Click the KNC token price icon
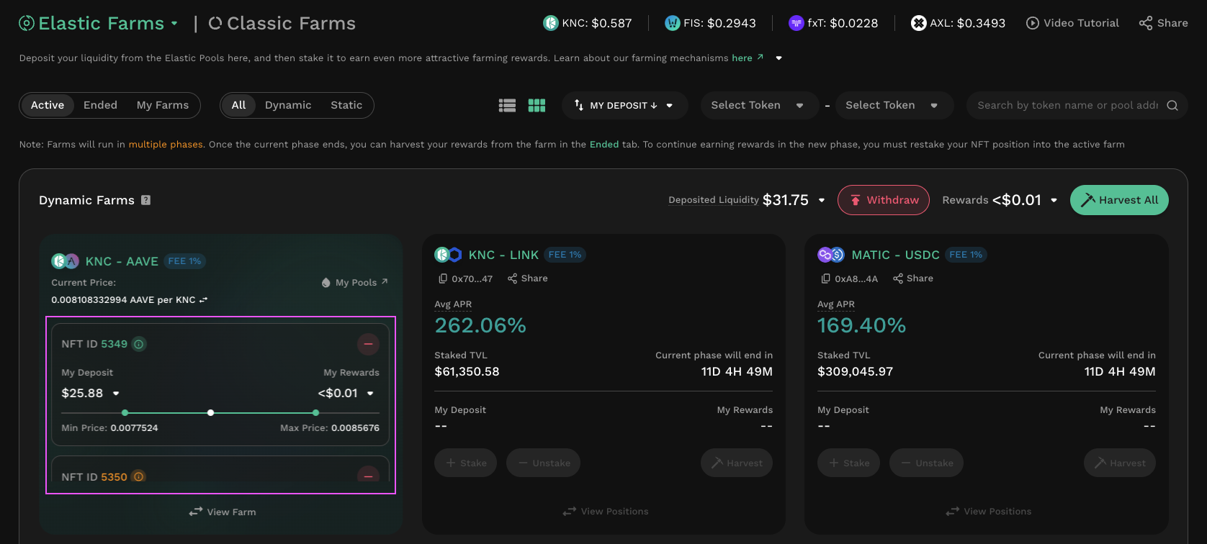This screenshot has height=544, width=1207. tap(551, 23)
